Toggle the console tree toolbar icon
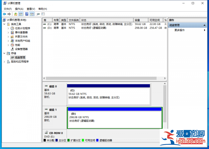 pos(21,14)
